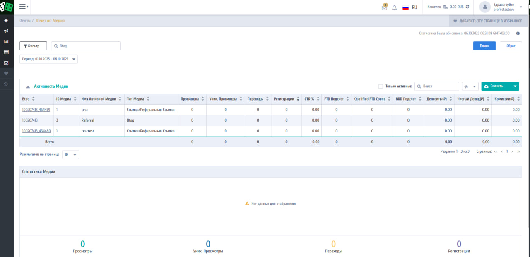Open the envelope messages icon in the sidebar

coord(6,63)
